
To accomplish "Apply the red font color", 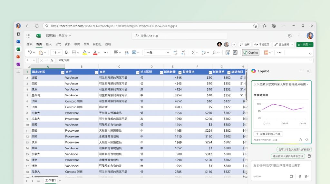I will click(95, 52).
